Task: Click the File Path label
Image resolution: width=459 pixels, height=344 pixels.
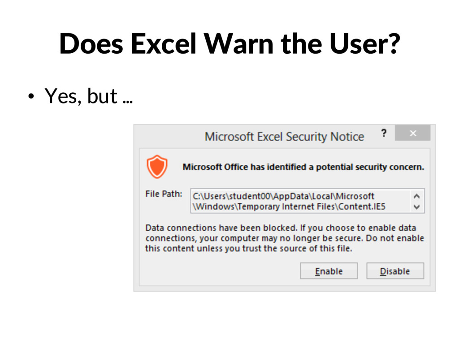Action: click(x=164, y=194)
